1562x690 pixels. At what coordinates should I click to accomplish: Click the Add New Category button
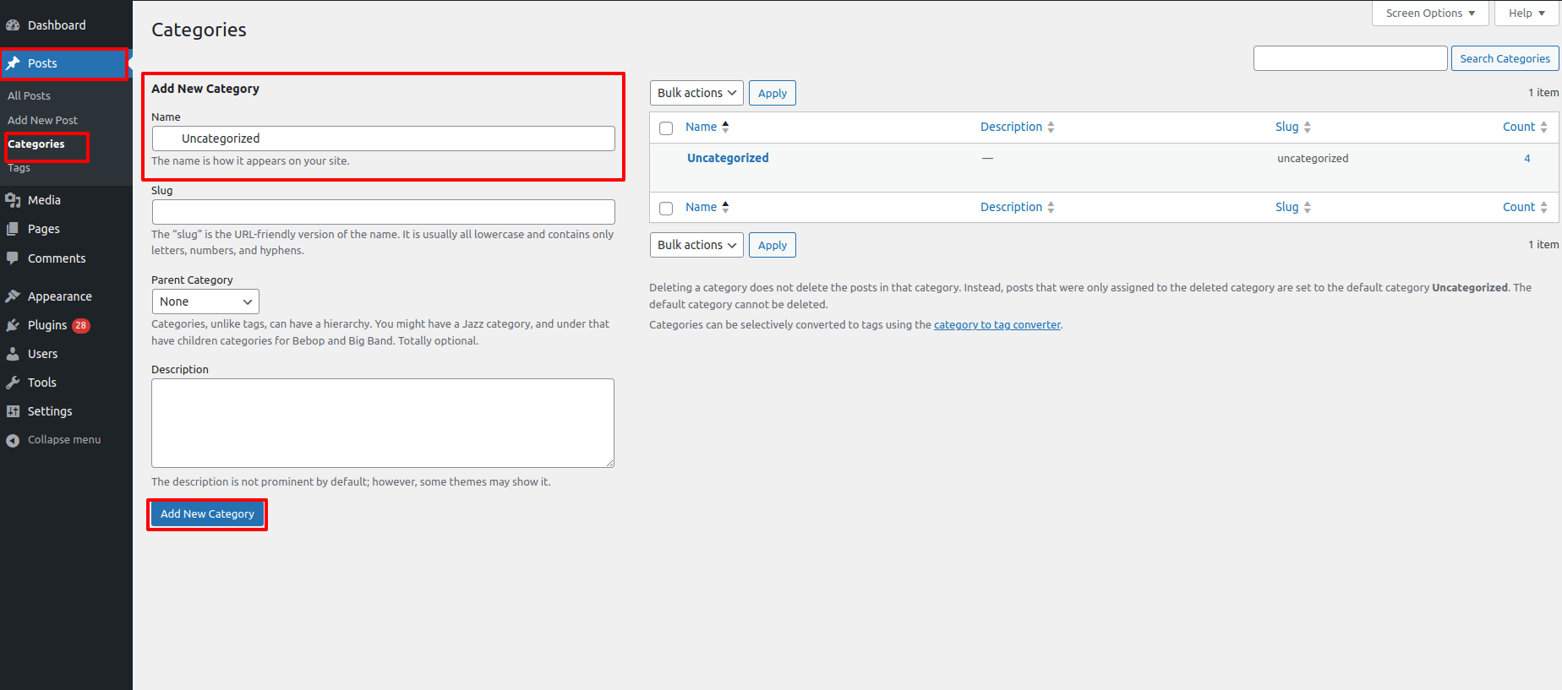coord(207,514)
